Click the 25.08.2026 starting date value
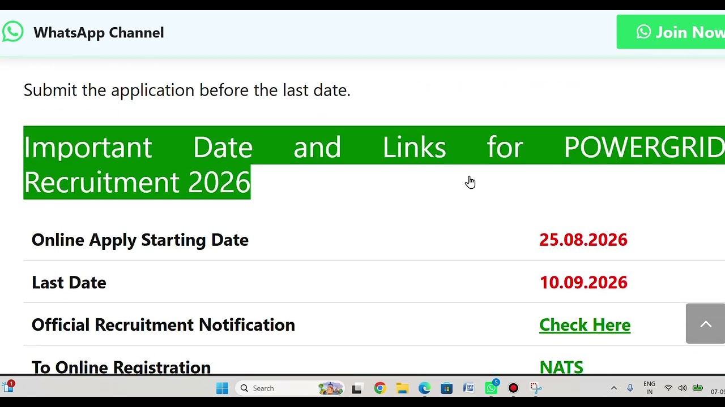725x407 pixels. [x=583, y=240]
